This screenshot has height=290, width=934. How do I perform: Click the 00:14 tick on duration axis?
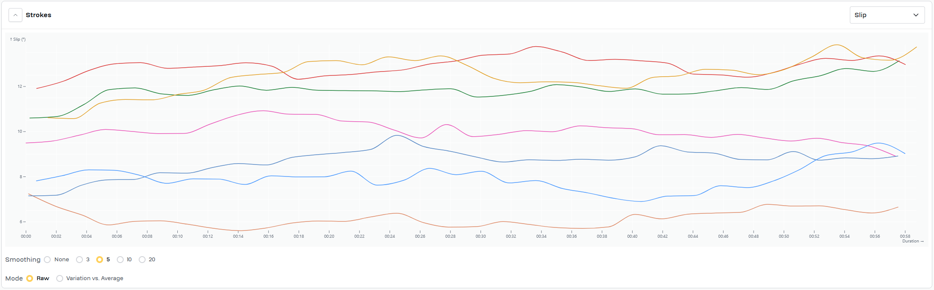coord(238,236)
